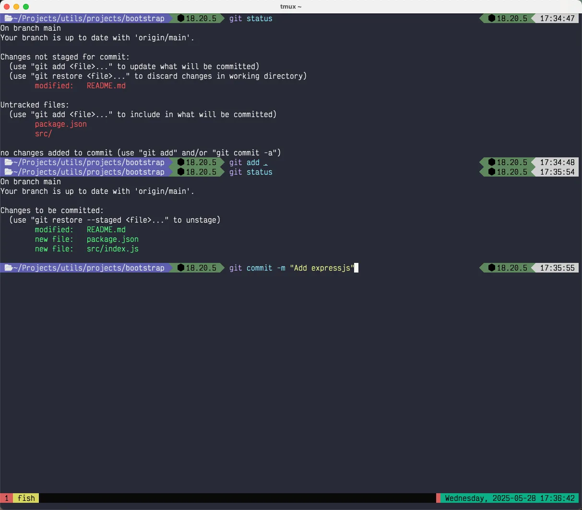
Task: Click the red untracked package.json filename
Action: coord(60,124)
